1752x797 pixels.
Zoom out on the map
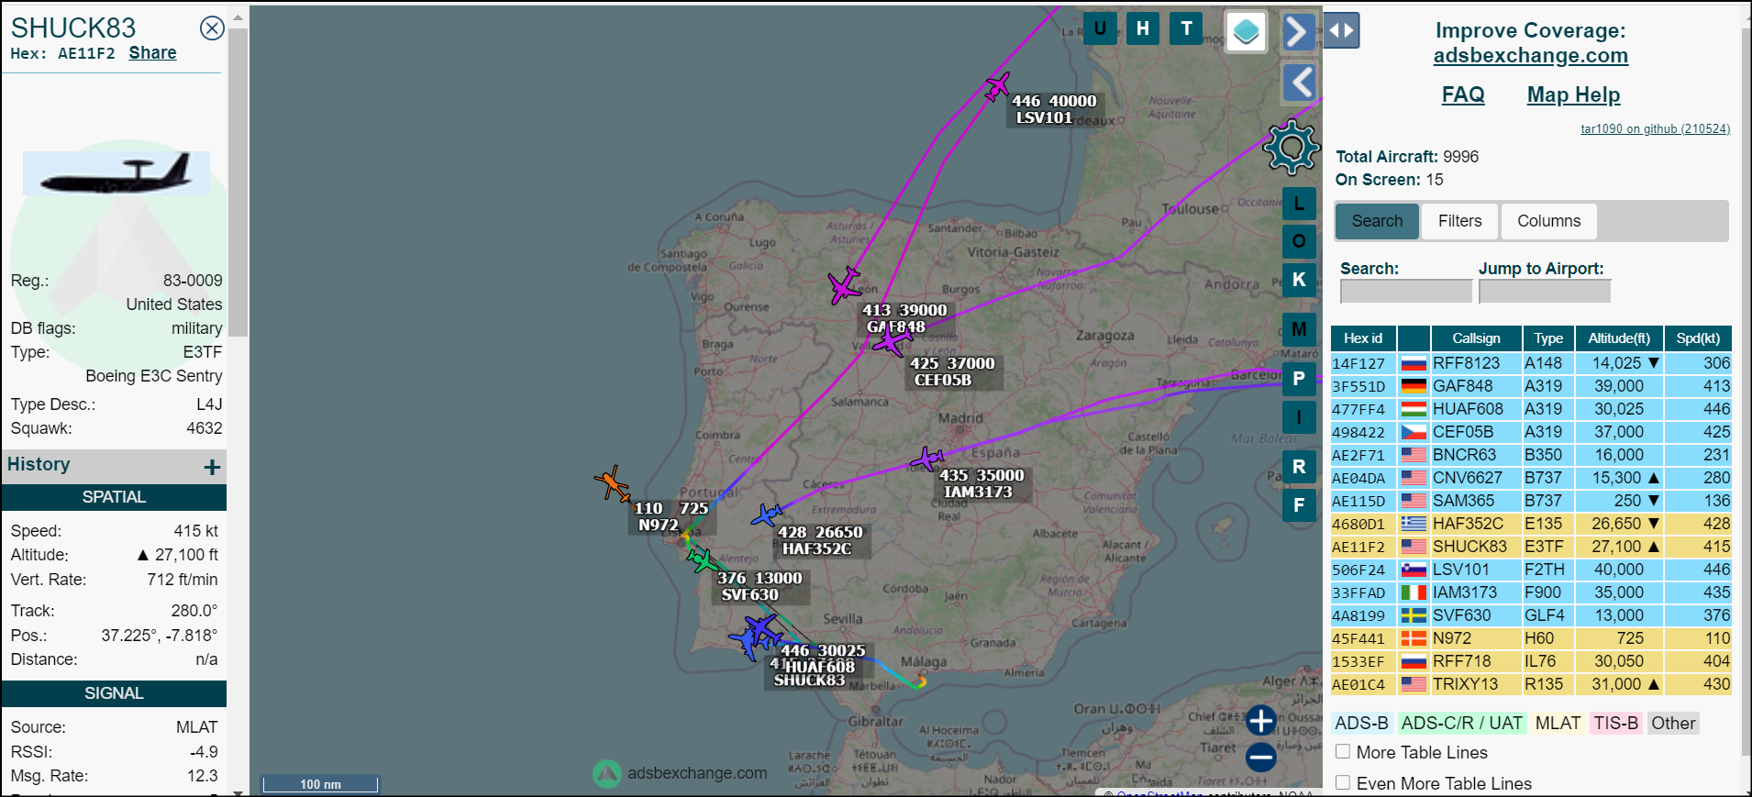tap(1261, 758)
